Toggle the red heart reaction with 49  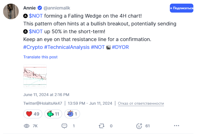click(33, 114)
